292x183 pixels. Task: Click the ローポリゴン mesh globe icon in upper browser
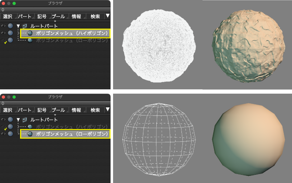coord(30,40)
